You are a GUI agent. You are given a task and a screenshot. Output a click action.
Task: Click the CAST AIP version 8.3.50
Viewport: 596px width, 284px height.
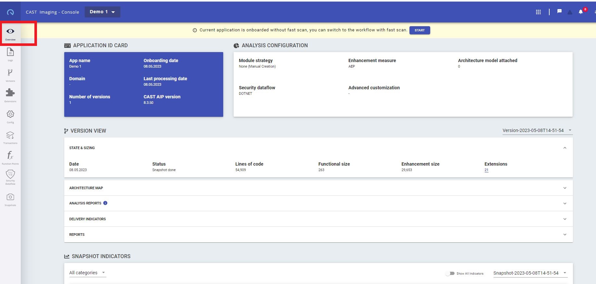tap(149, 103)
